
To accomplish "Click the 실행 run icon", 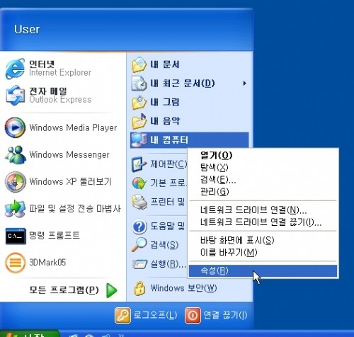I will click(139, 264).
